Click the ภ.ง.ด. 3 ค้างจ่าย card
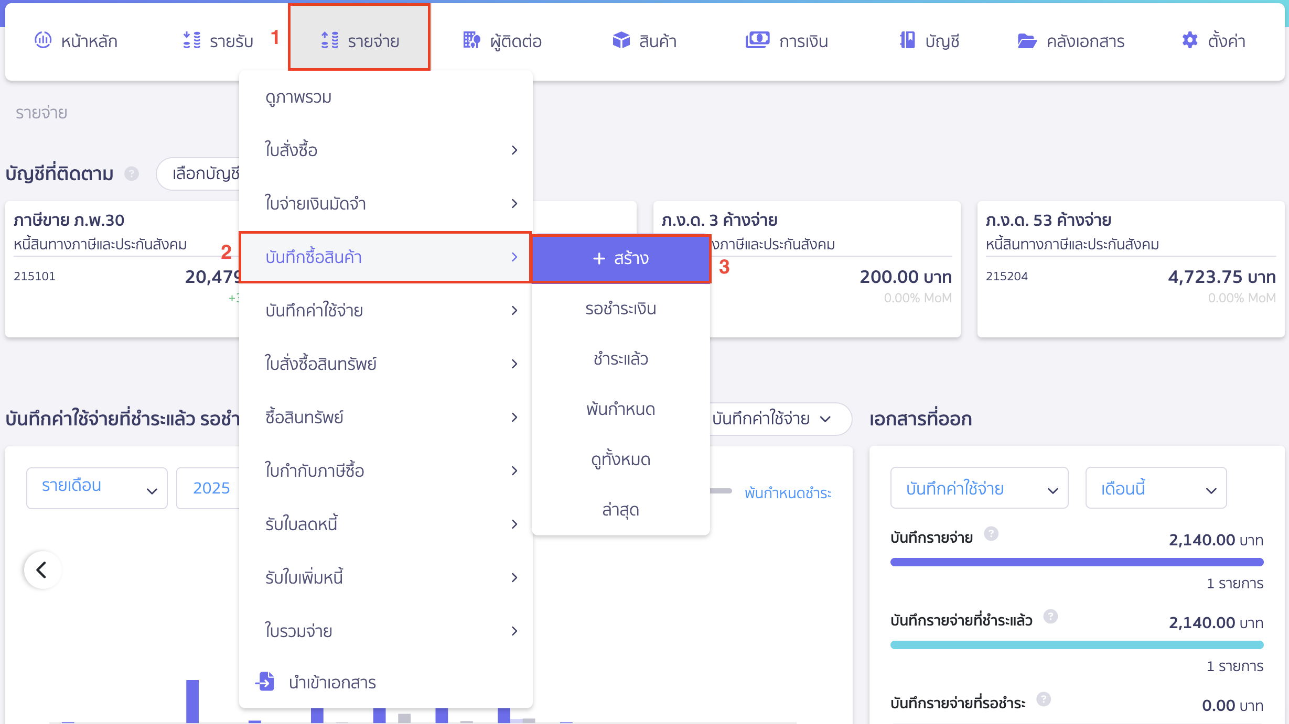 807,269
